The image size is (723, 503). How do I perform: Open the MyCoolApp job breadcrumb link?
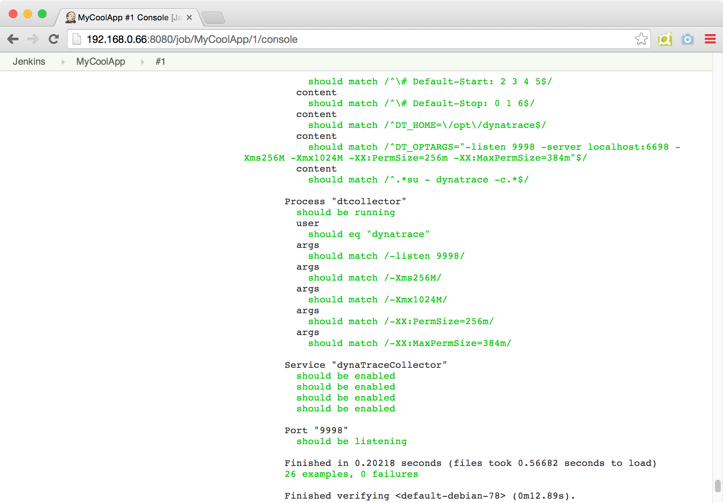100,62
